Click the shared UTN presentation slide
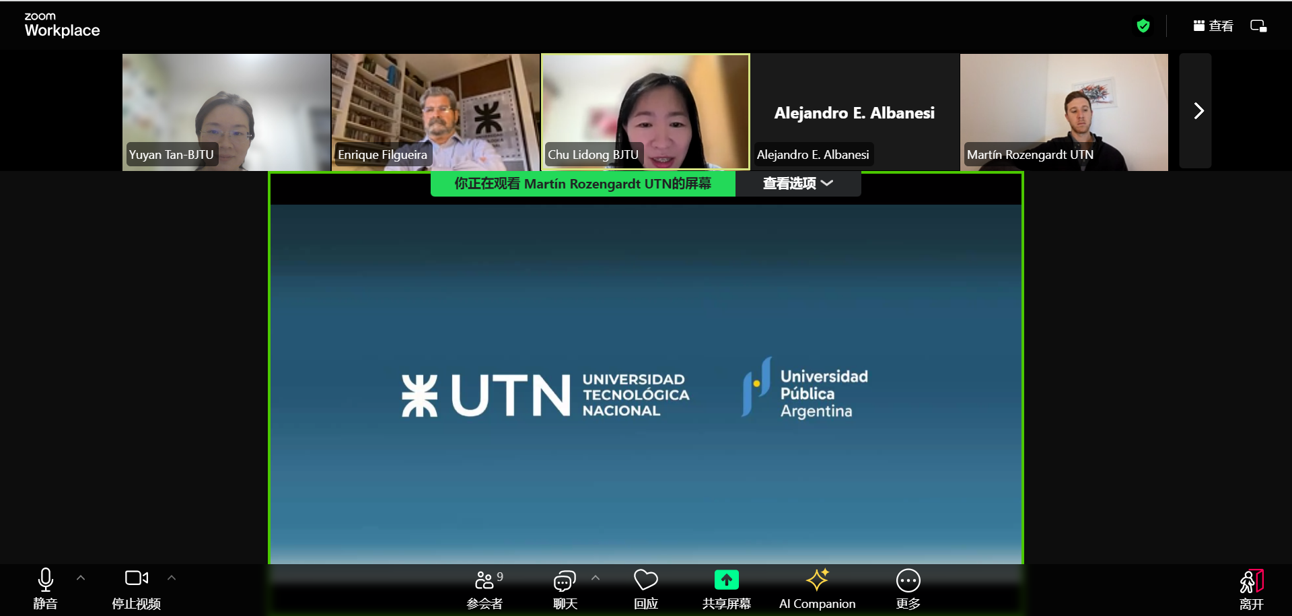Viewport: 1292px width, 616px height. (x=646, y=384)
